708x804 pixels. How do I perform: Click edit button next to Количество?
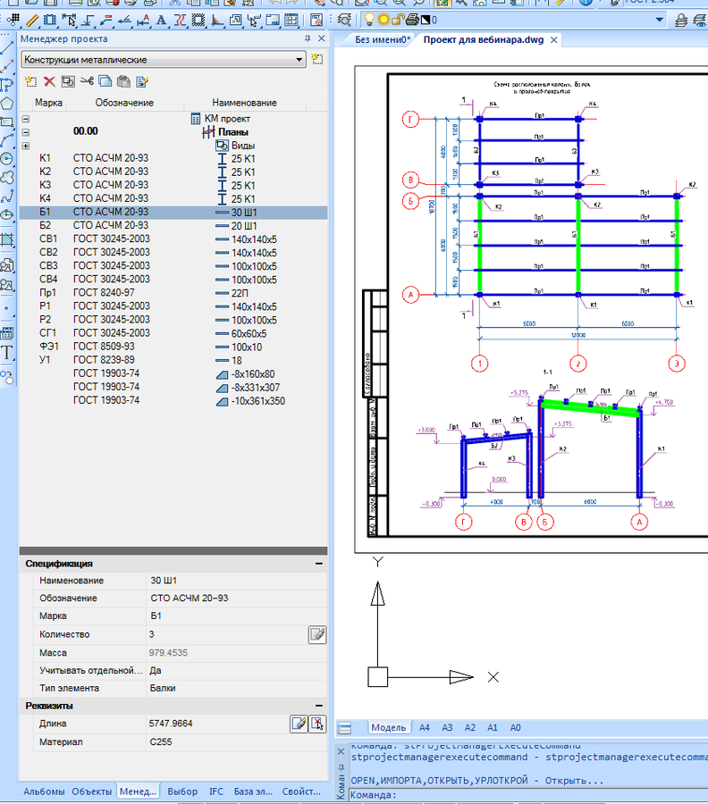(317, 634)
